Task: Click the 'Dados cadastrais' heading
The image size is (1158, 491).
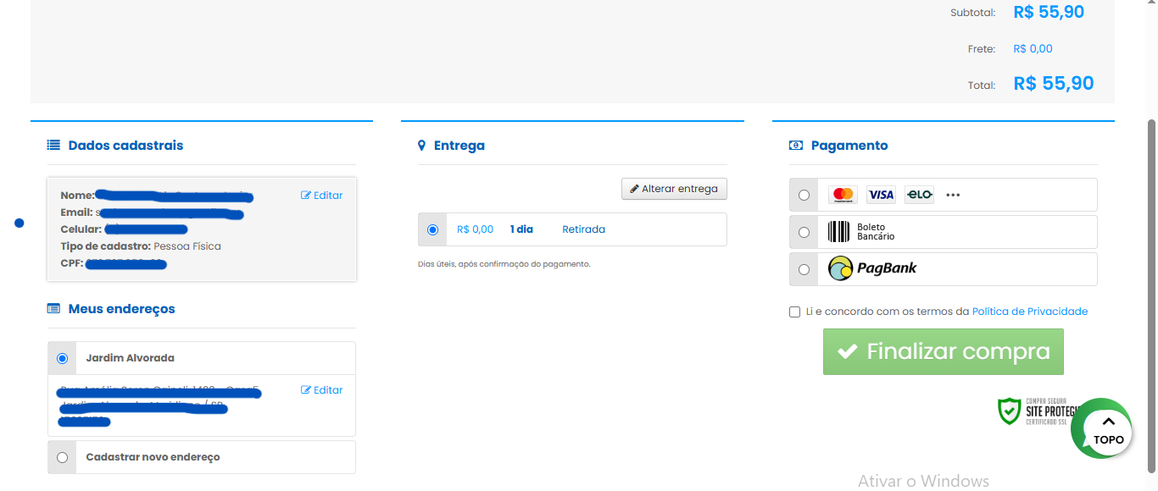Action: (125, 146)
